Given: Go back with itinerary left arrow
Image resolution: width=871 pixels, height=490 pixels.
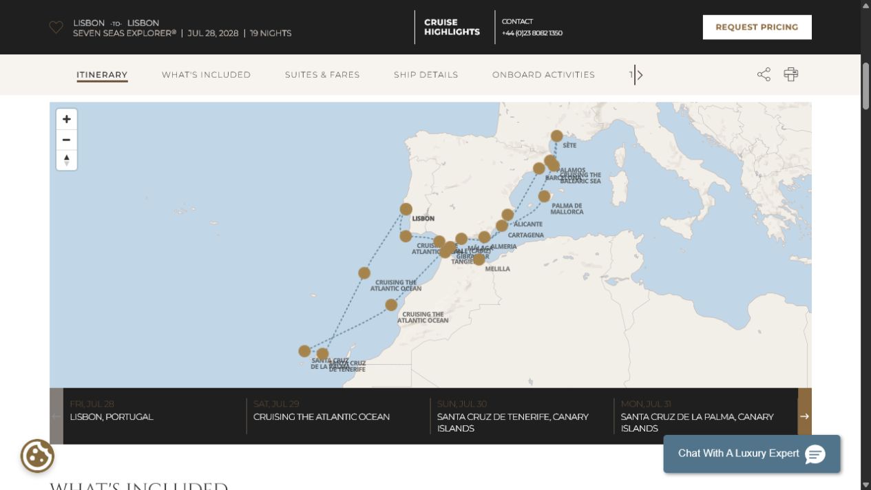Looking at the screenshot, I should [56, 416].
